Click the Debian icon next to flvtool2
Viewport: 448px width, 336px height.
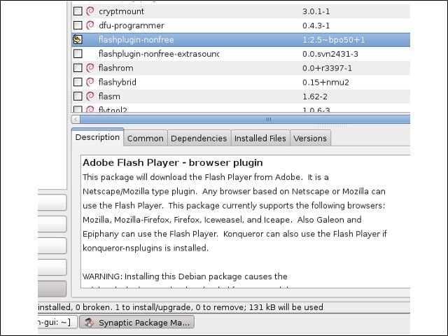90,109
